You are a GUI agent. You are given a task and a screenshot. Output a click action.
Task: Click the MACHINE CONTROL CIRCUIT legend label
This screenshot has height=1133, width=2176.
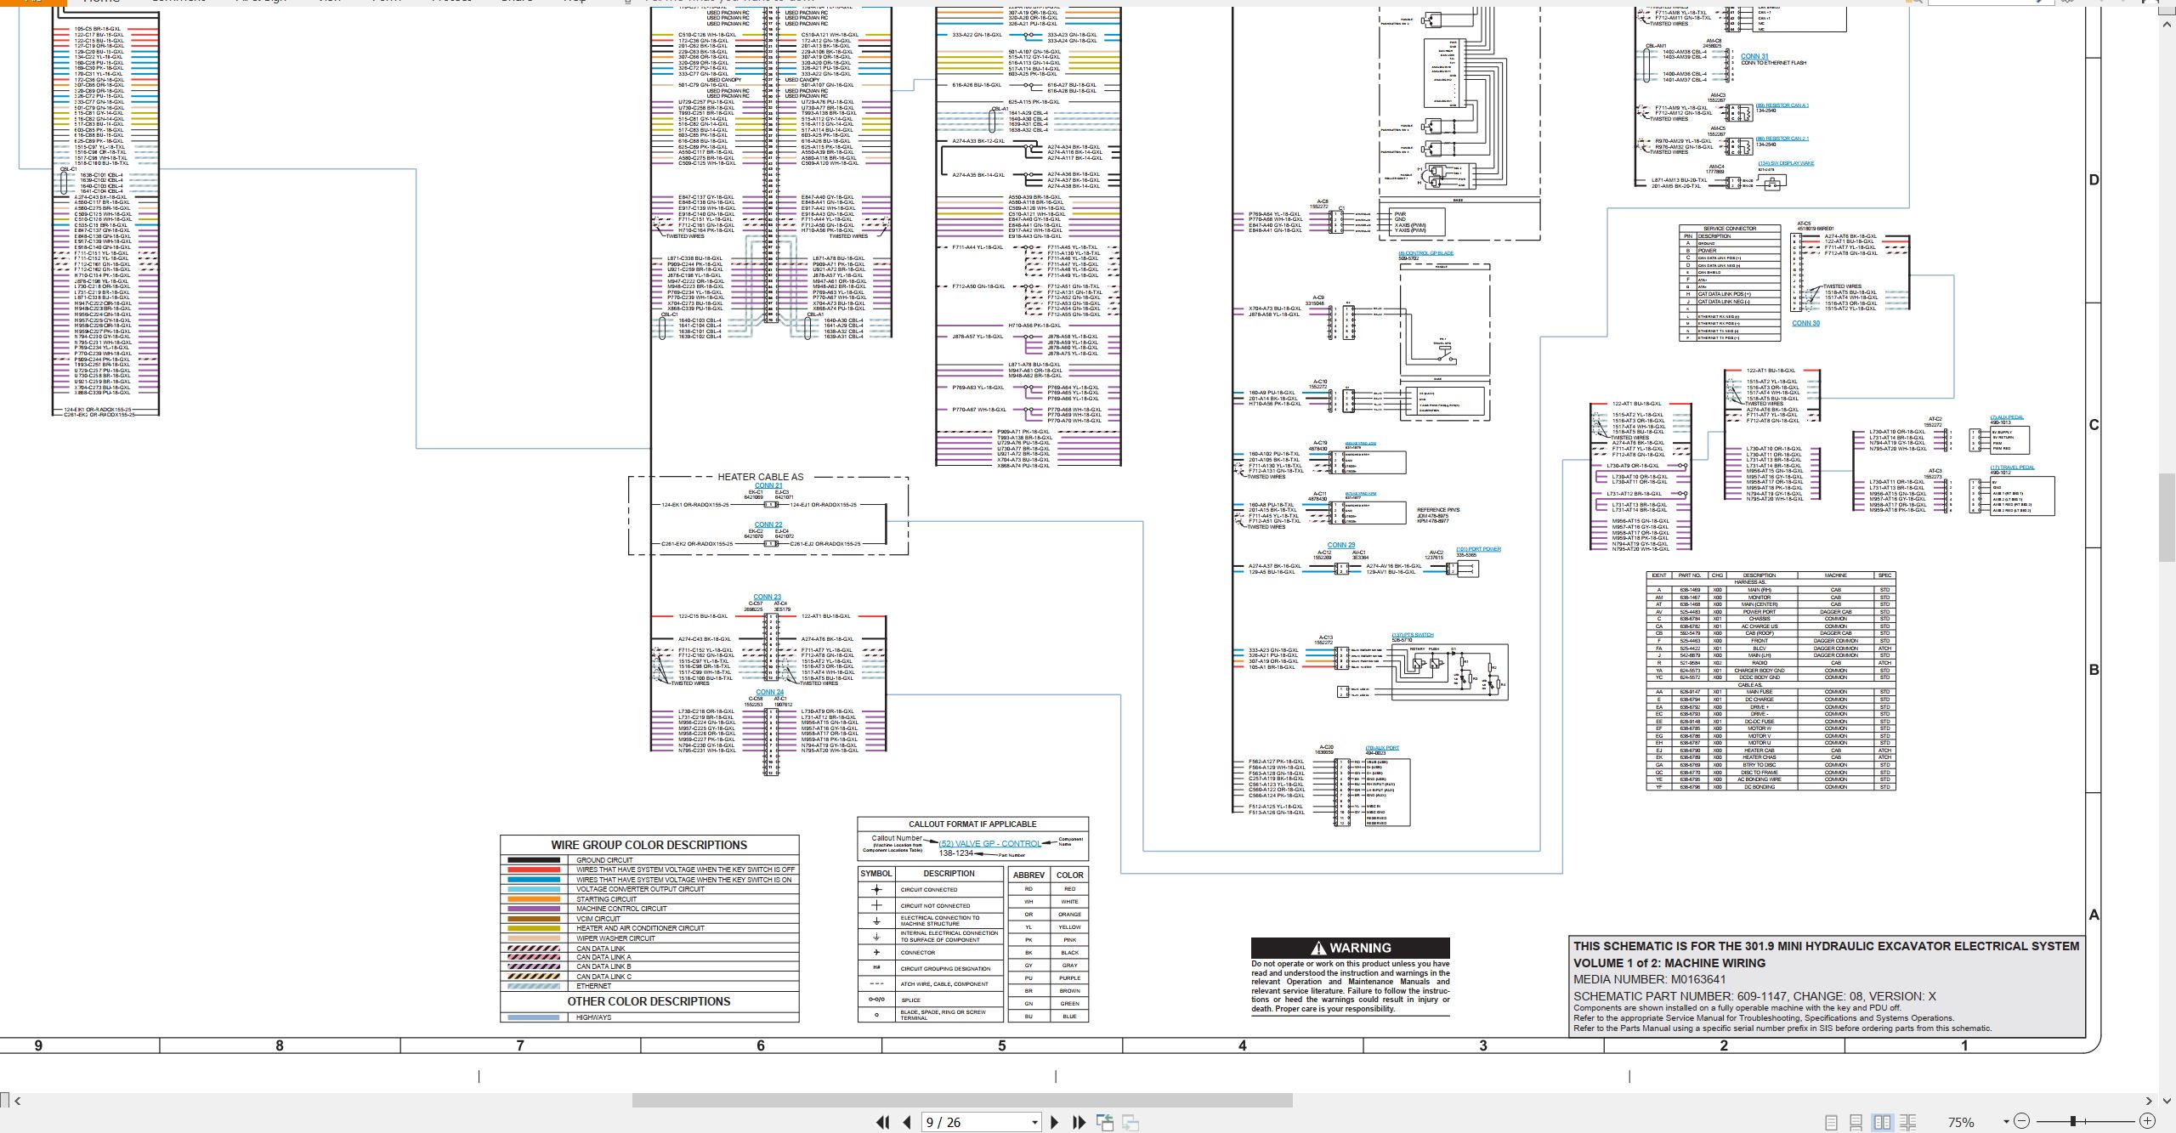point(621,909)
